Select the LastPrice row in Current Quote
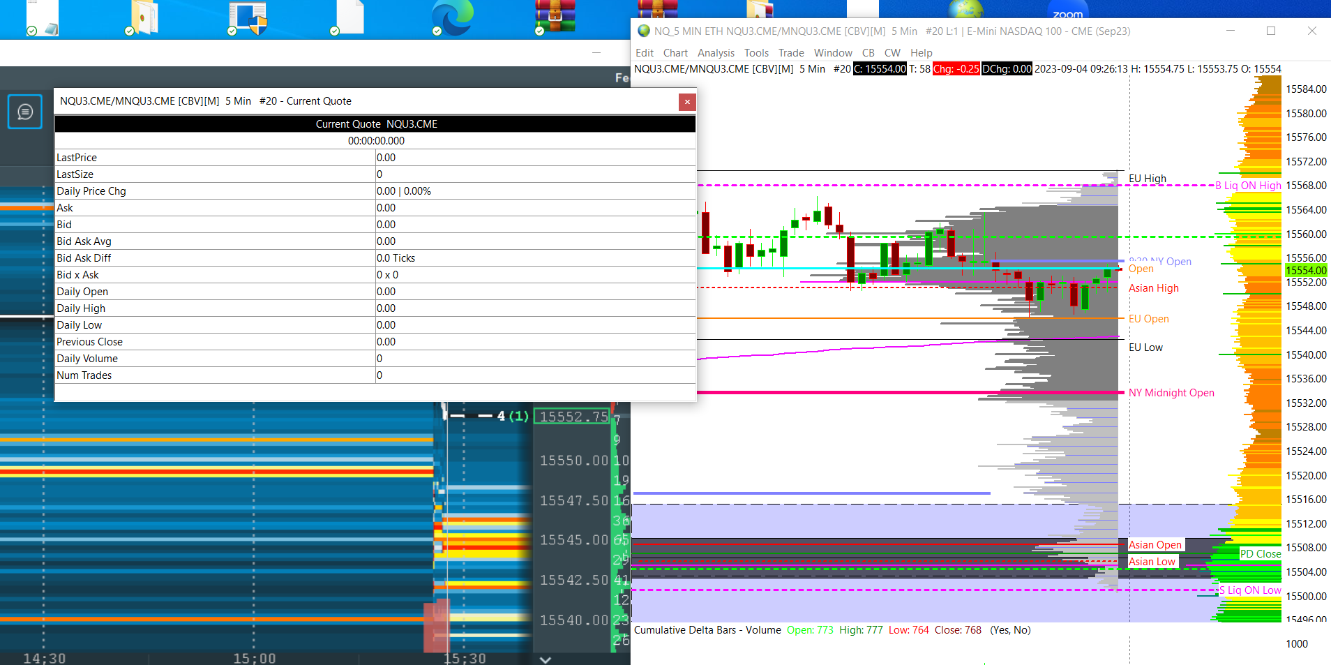The height and width of the screenshot is (665, 1331). pos(375,158)
